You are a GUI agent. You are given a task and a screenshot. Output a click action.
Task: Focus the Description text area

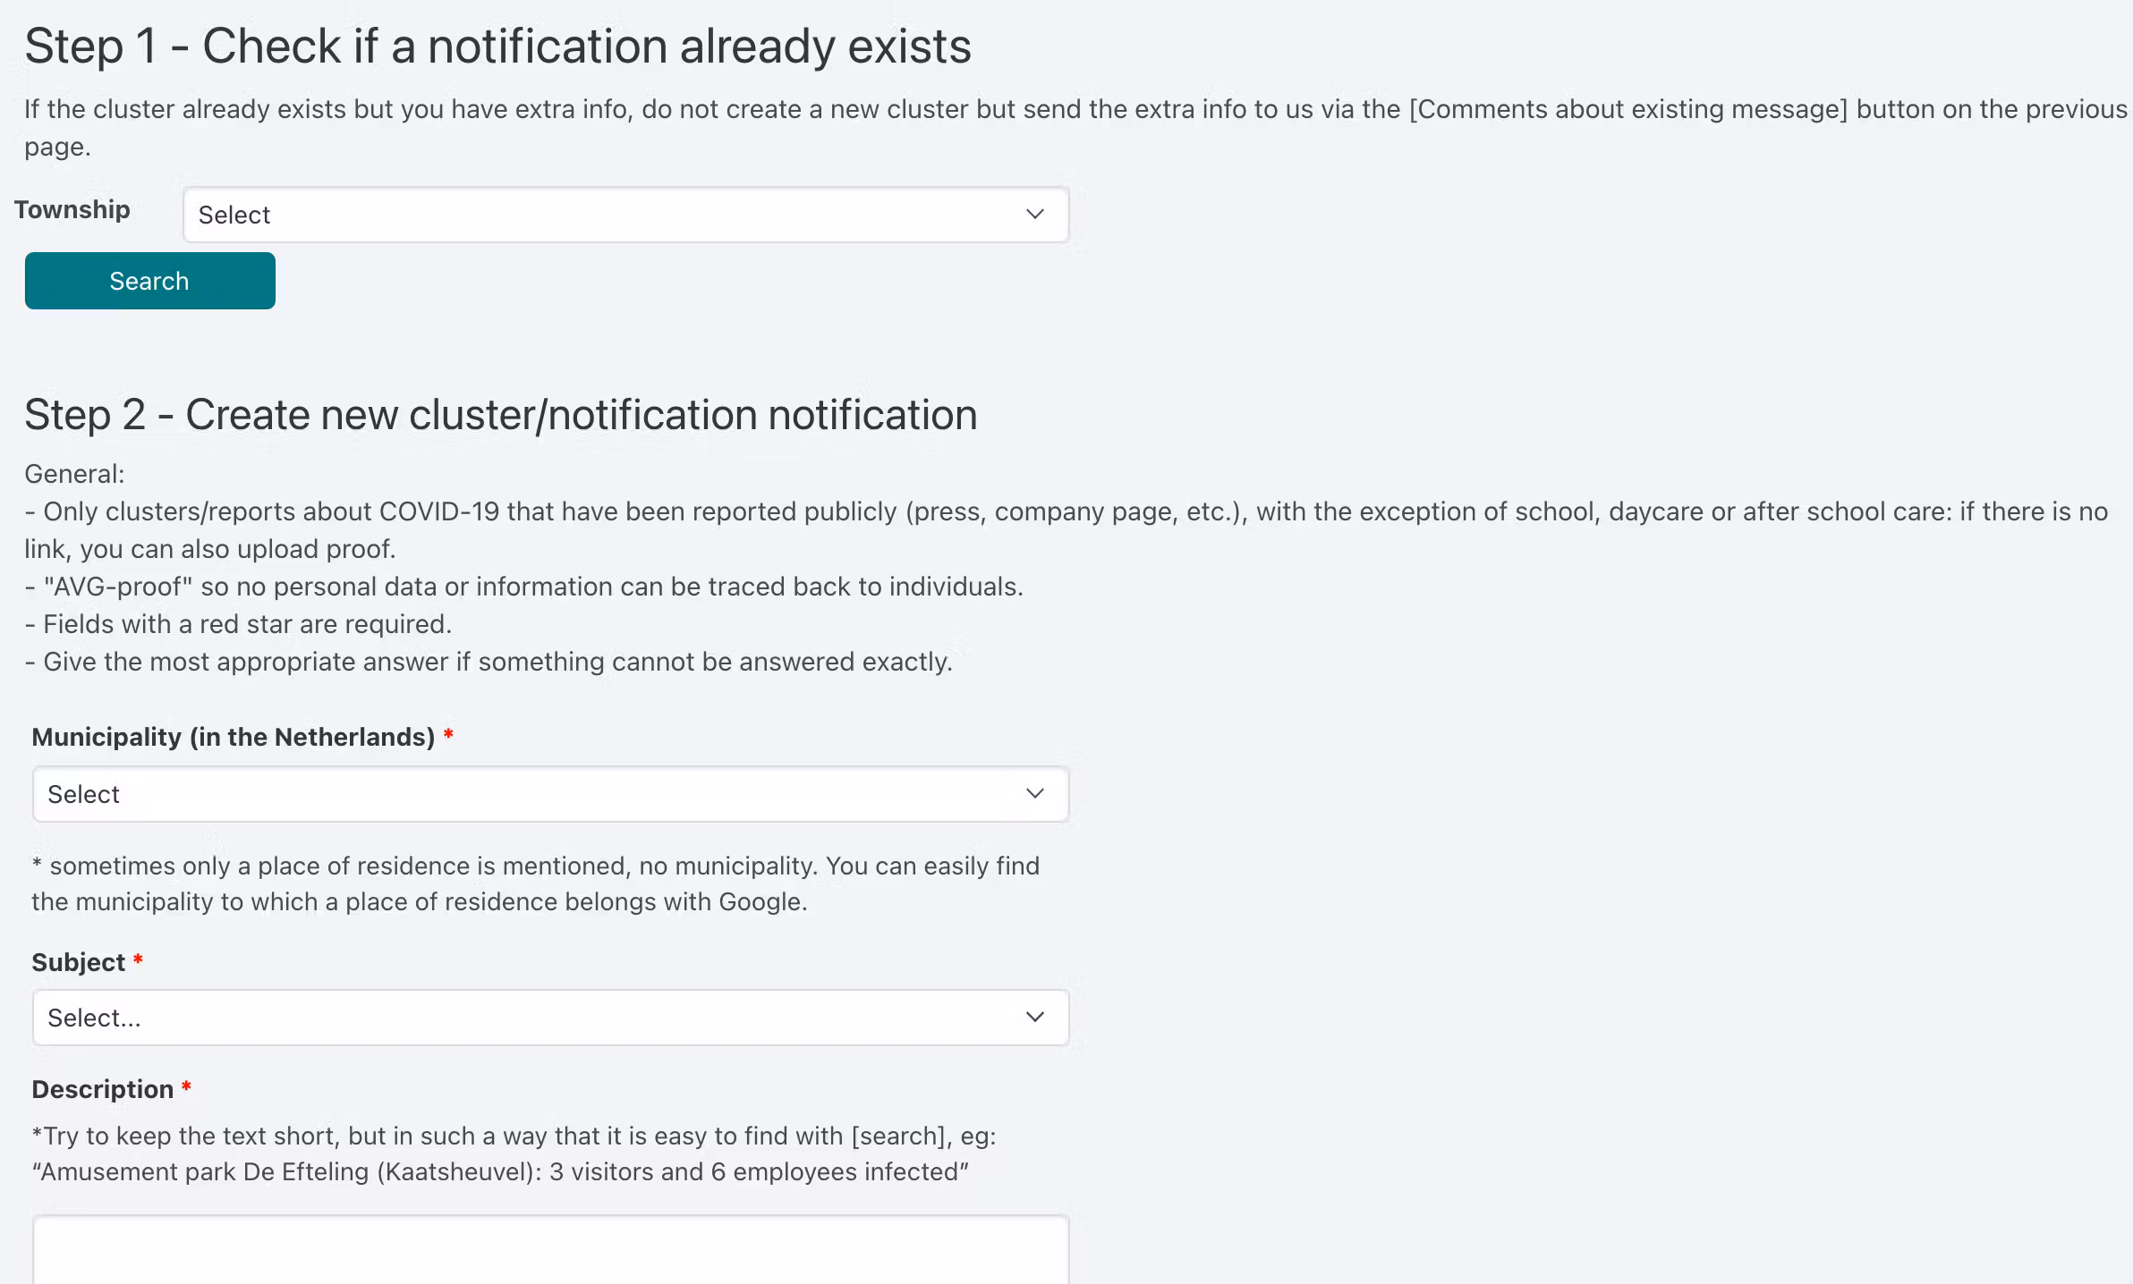point(550,1252)
